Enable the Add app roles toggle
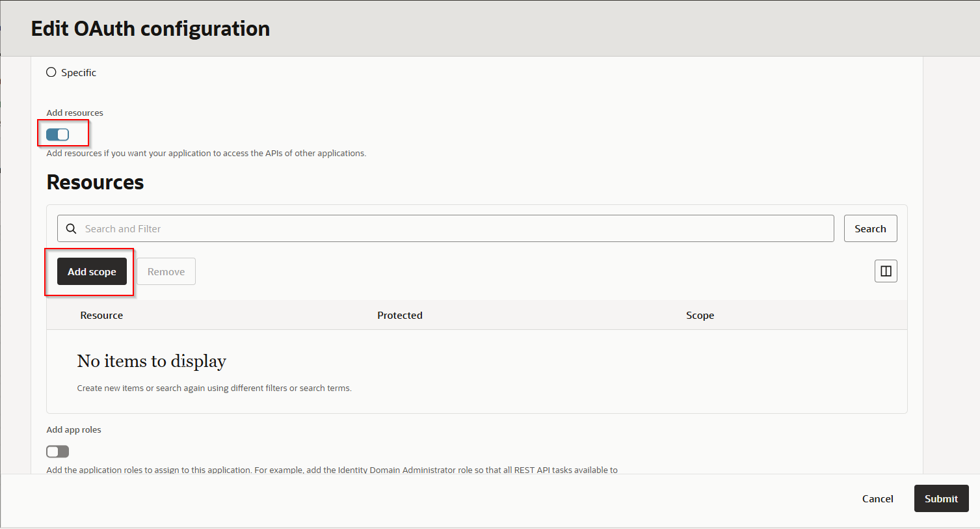Image resolution: width=980 pixels, height=529 pixels. pyautogui.click(x=58, y=452)
